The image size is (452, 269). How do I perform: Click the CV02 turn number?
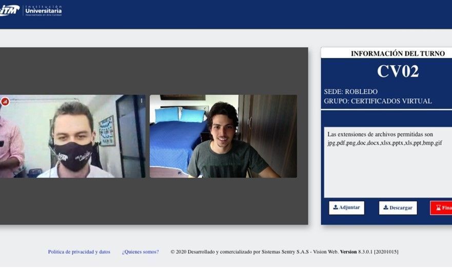click(398, 71)
